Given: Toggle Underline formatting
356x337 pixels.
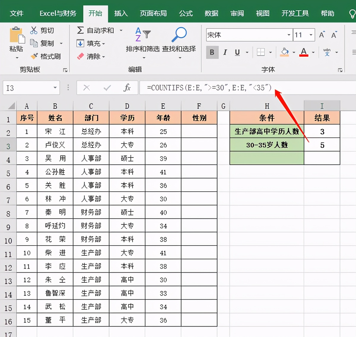Looking at the screenshot, I should (x=237, y=52).
